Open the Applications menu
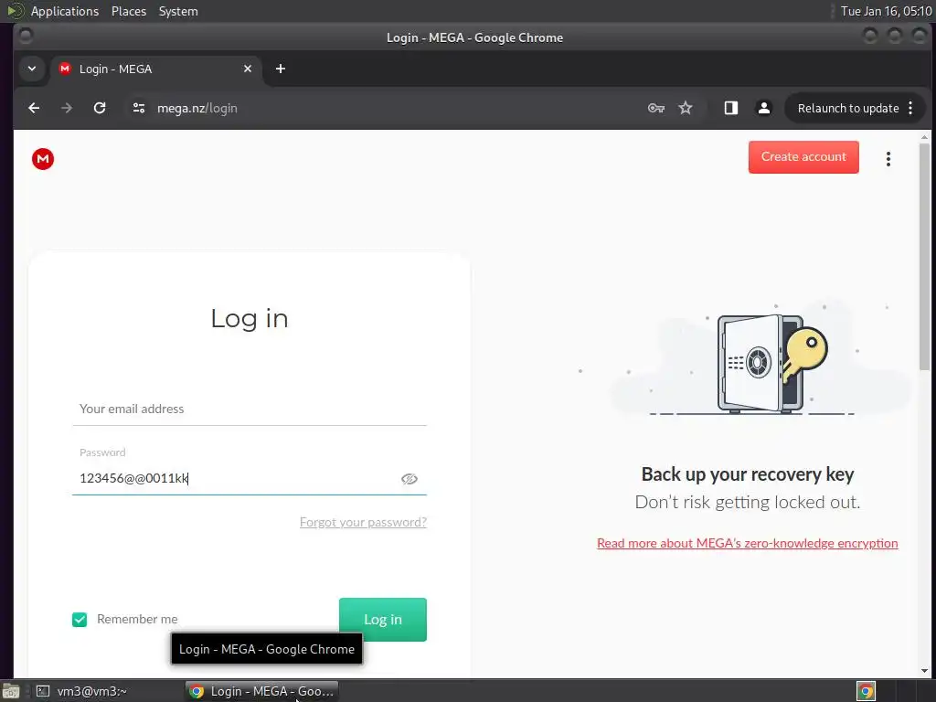The image size is (936, 702). pyautogui.click(x=65, y=11)
